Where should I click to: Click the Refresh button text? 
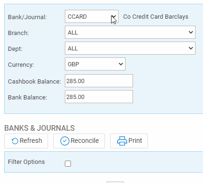point(31,141)
